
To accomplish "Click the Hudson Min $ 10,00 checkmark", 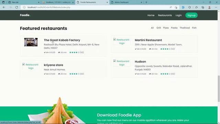I will (135, 74).
